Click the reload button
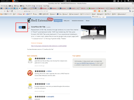The width and height of the screenshot is (134, 100). tap(102, 11)
